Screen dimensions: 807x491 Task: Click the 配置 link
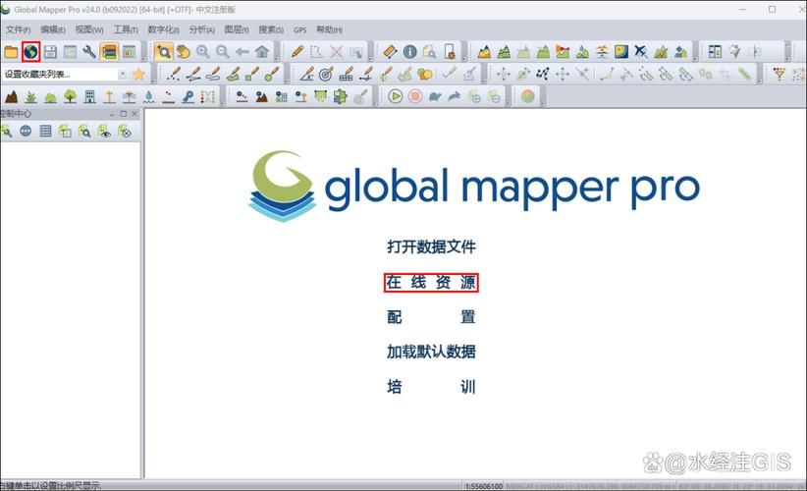click(x=431, y=316)
